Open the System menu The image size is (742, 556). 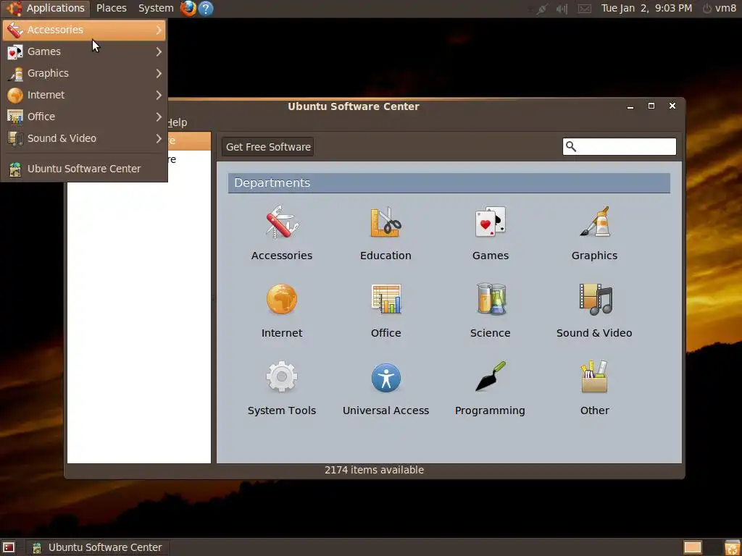tap(156, 8)
